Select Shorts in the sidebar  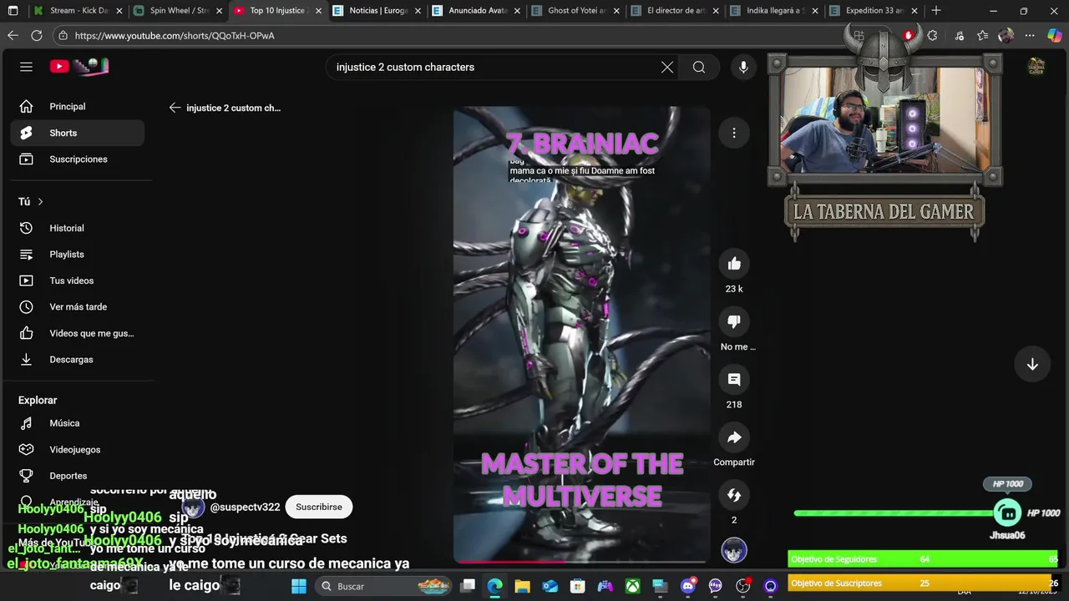point(78,133)
